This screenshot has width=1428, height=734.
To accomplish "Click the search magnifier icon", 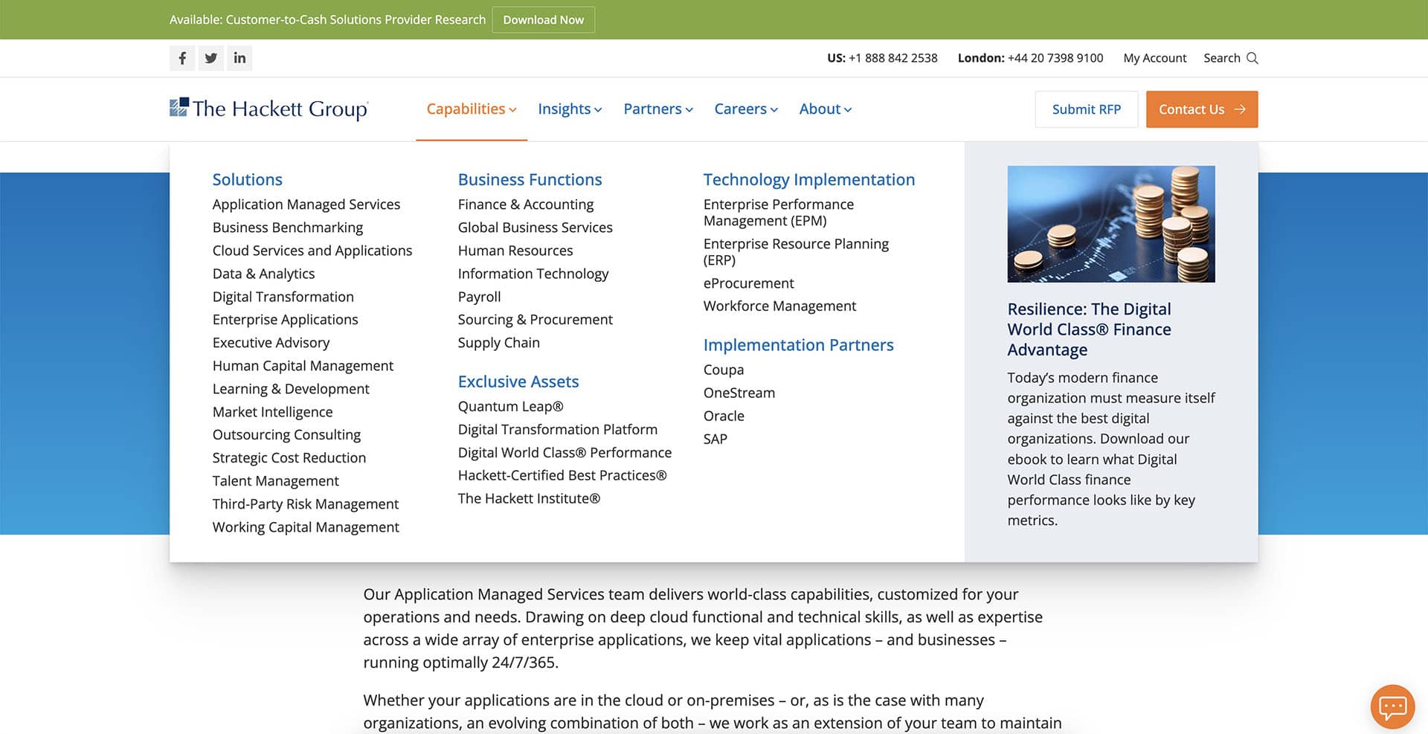I will pos(1252,58).
